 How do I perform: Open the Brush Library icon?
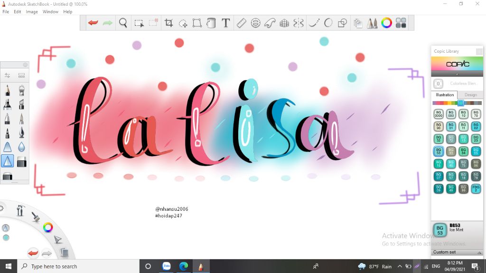(21, 75)
